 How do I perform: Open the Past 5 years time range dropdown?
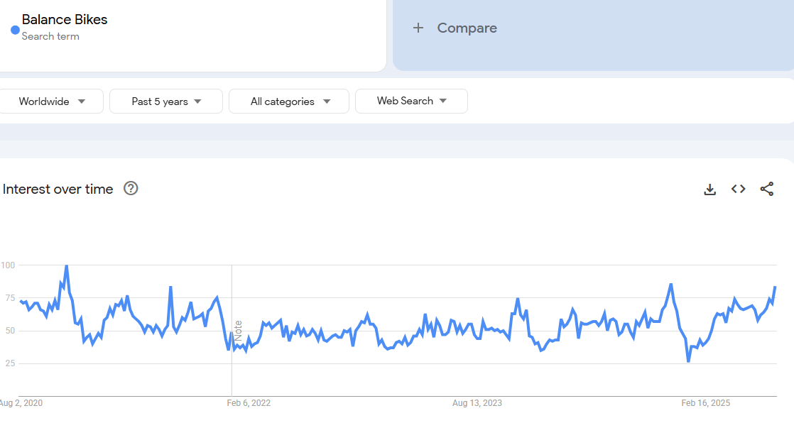(x=165, y=101)
